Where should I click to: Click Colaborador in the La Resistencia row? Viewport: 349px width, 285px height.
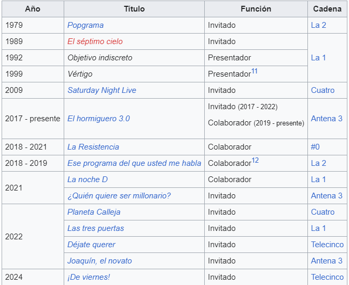(230, 147)
